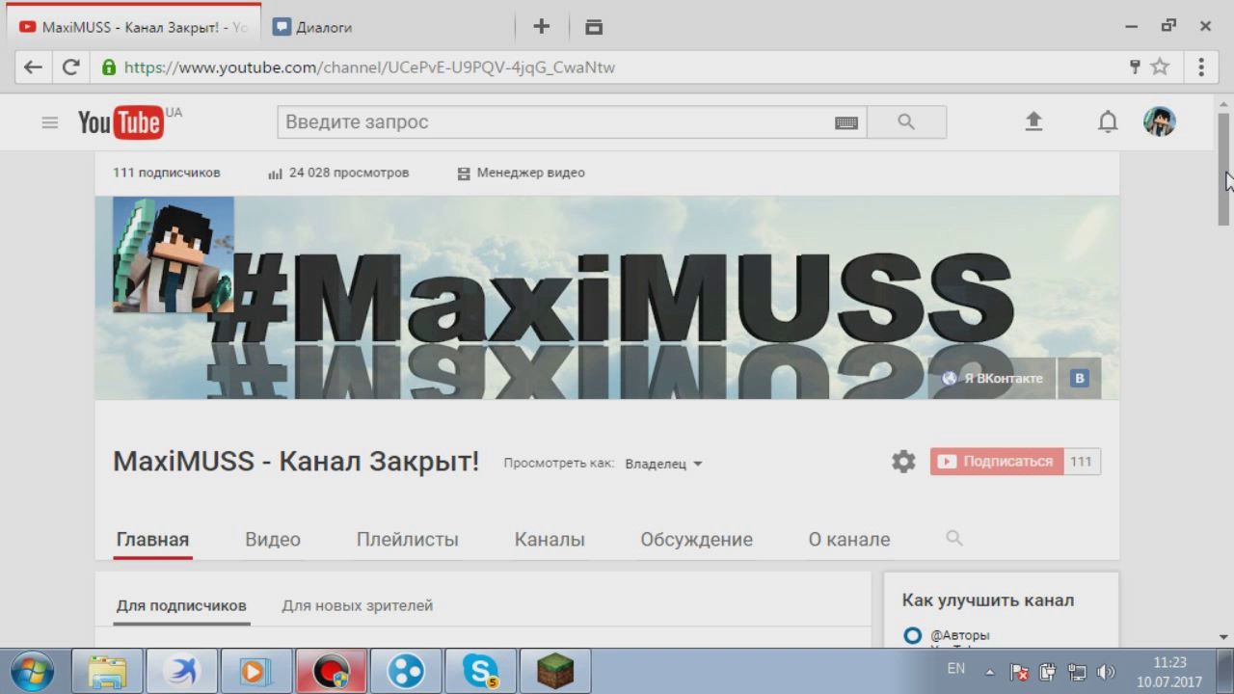Viewport: 1234px width, 694px height.
Task: Open Skype from taskbar
Action: (x=480, y=671)
